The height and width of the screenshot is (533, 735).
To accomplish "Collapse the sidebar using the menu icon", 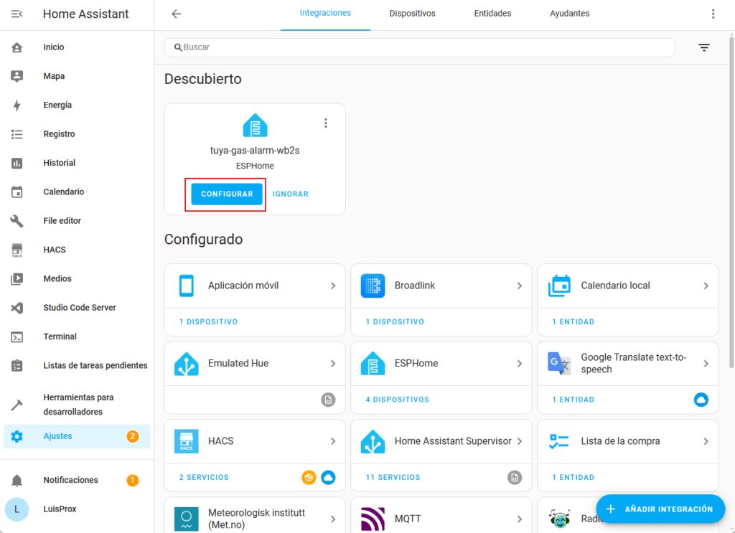I will (x=17, y=14).
